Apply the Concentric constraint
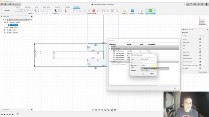Screen dimensions: 209x117 pyautogui.click(x=103, y=11)
